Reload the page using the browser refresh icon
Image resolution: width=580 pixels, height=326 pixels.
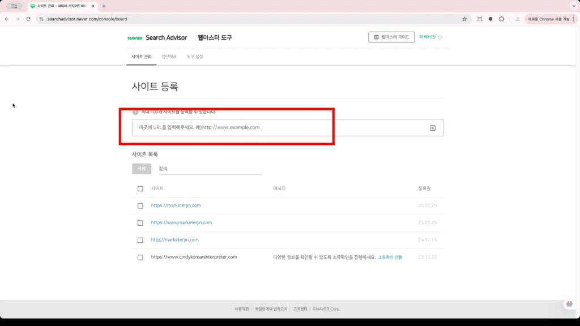(x=27, y=19)
